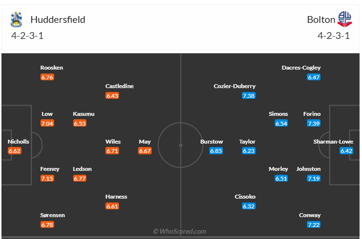Click the Bolton club crest icon

344,19
